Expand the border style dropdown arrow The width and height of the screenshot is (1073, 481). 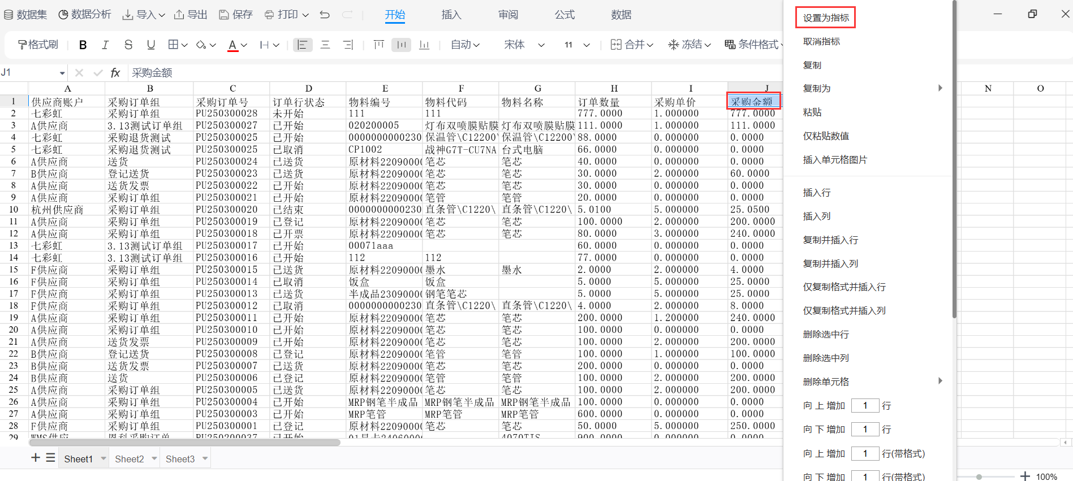[184, 45]
